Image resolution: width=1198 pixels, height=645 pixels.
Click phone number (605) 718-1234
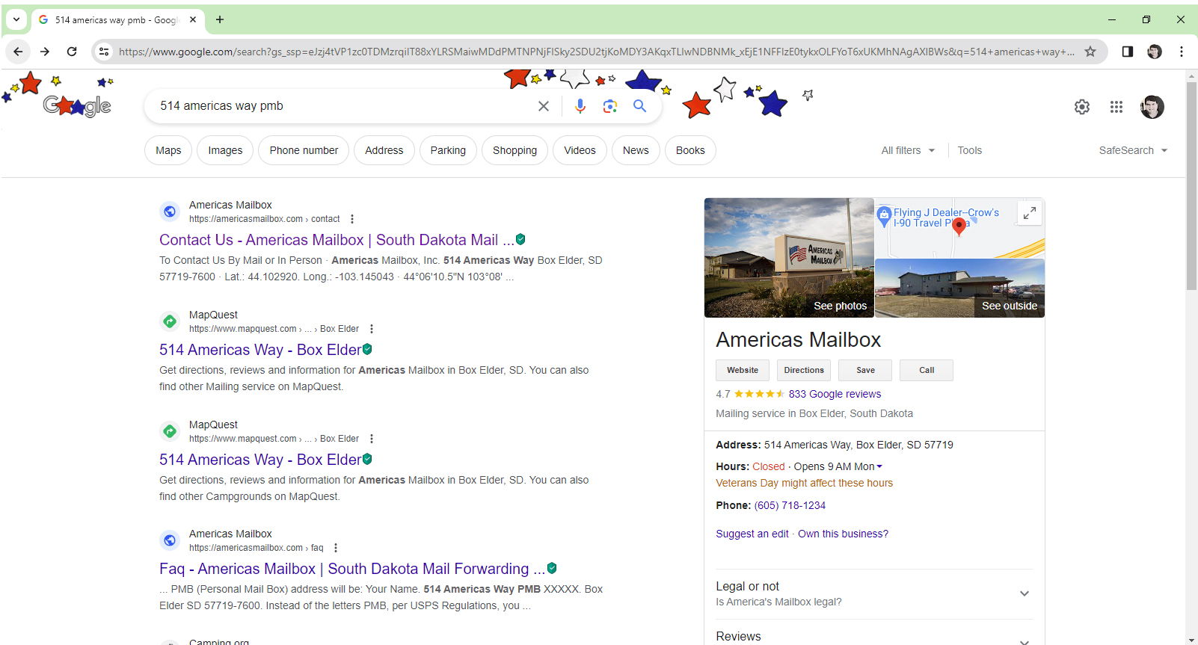790,505
